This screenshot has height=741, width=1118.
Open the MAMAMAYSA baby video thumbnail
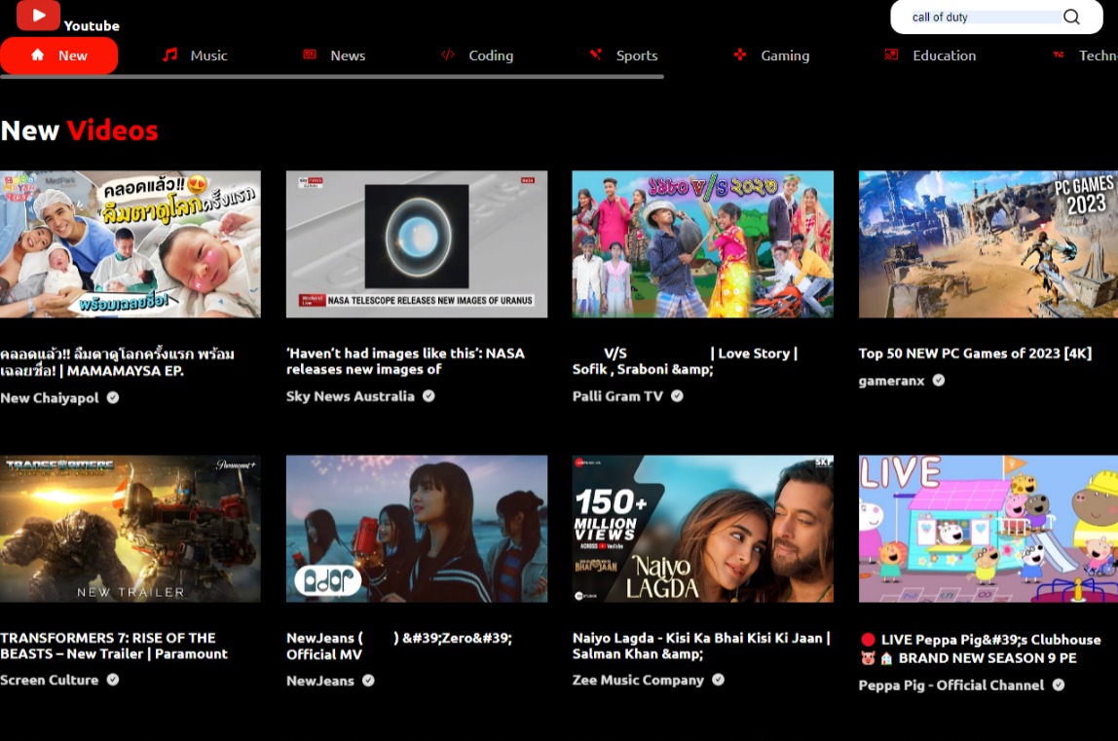click(x=130, y=243)
